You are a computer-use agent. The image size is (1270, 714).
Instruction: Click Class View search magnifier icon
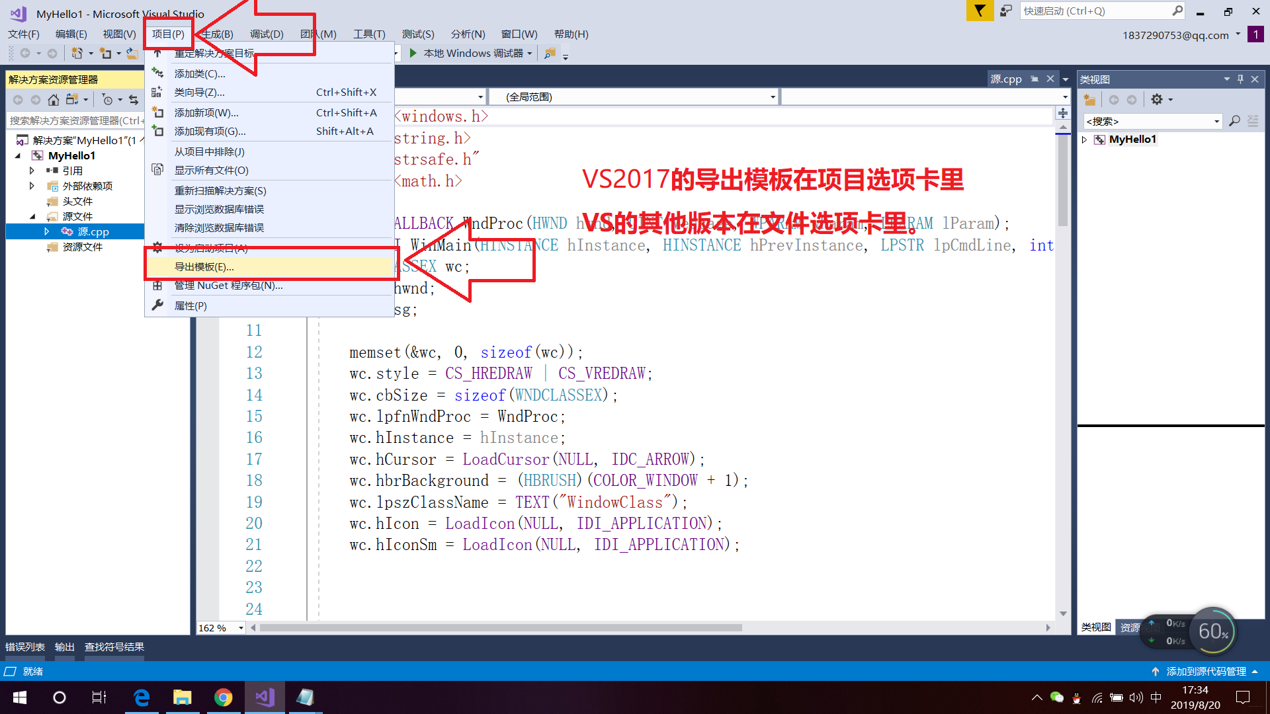[x=1234, y=121]
